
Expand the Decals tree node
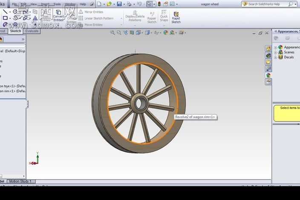[x=276, y=57]
